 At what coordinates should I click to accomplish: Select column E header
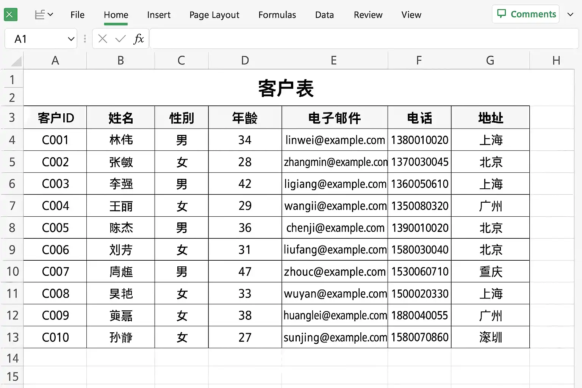pyautogui.click(x=334, y=61)
